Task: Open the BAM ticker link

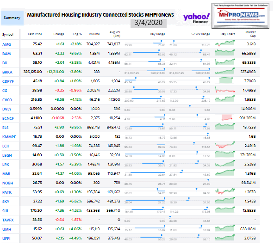Action: coord(6,54)
